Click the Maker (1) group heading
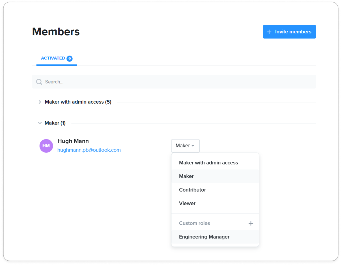 (x=55, y=123)
